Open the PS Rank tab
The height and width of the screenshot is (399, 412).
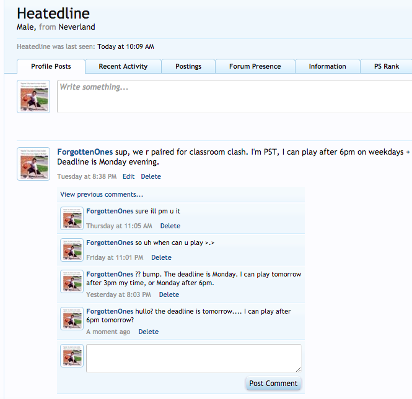tap(387, 66)
